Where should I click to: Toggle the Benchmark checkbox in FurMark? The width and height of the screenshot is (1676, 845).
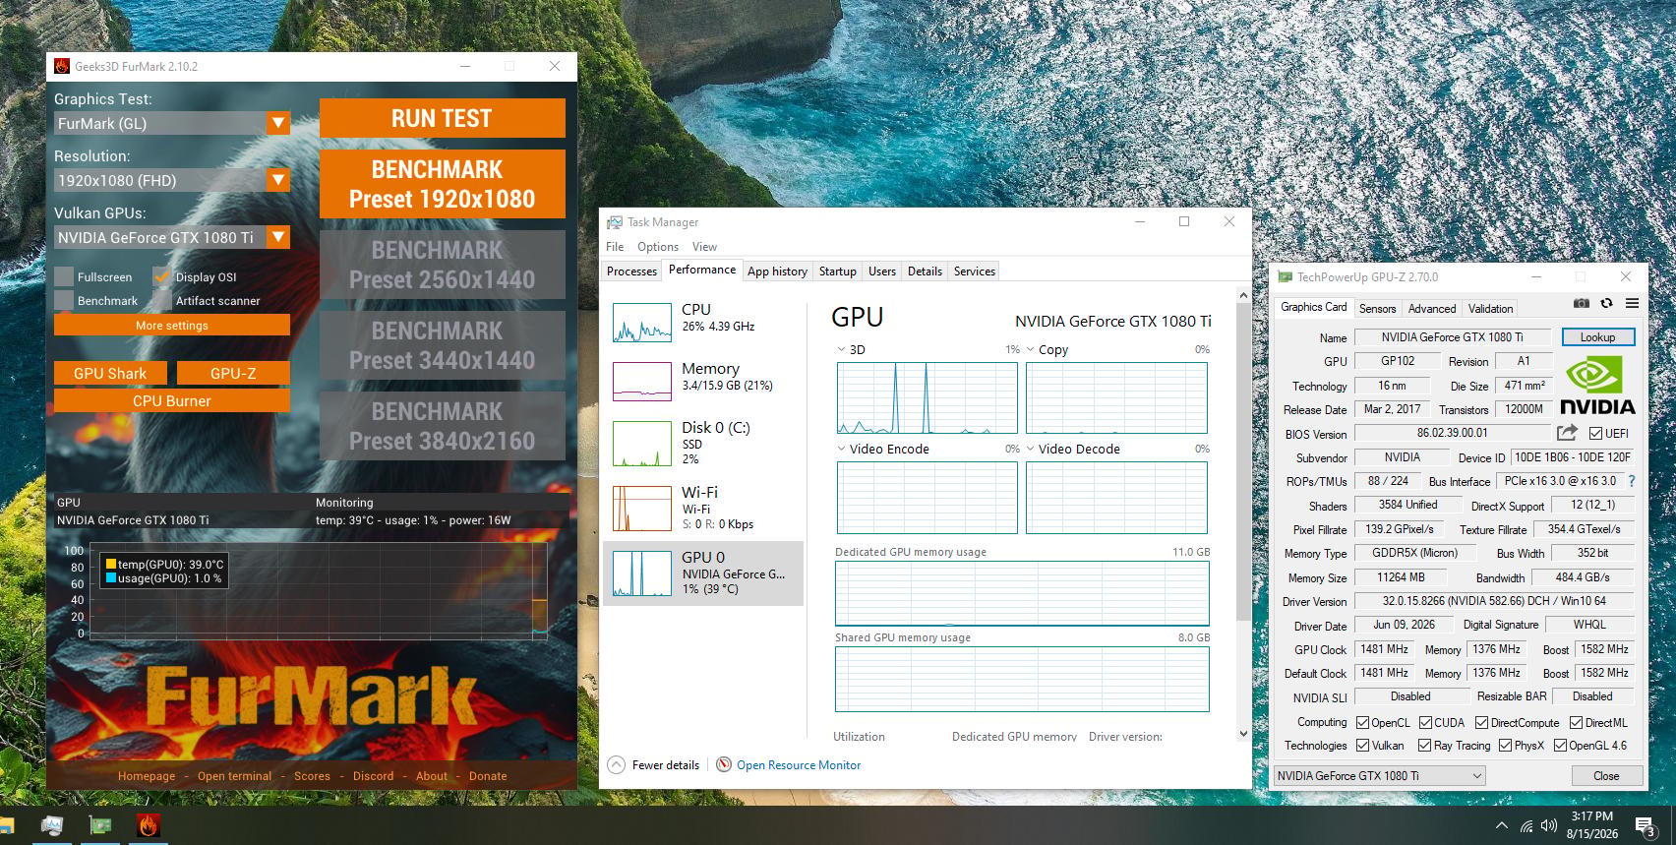click(64, 300)
